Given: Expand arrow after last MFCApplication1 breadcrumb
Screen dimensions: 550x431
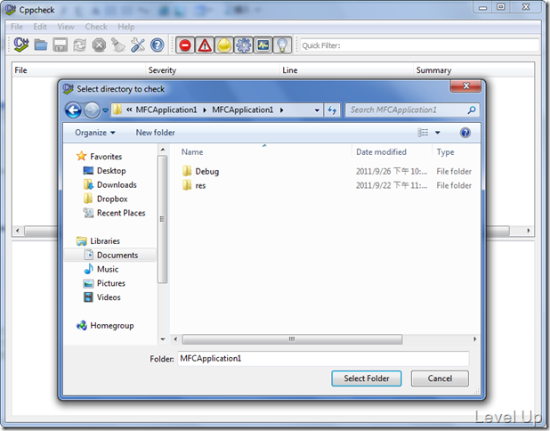Looking at the screenshot, I should [281, 110].
